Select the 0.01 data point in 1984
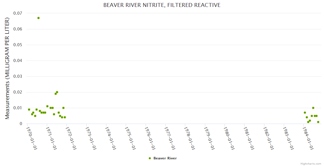Viewport: 324px width, 166px height. point(313,108)
